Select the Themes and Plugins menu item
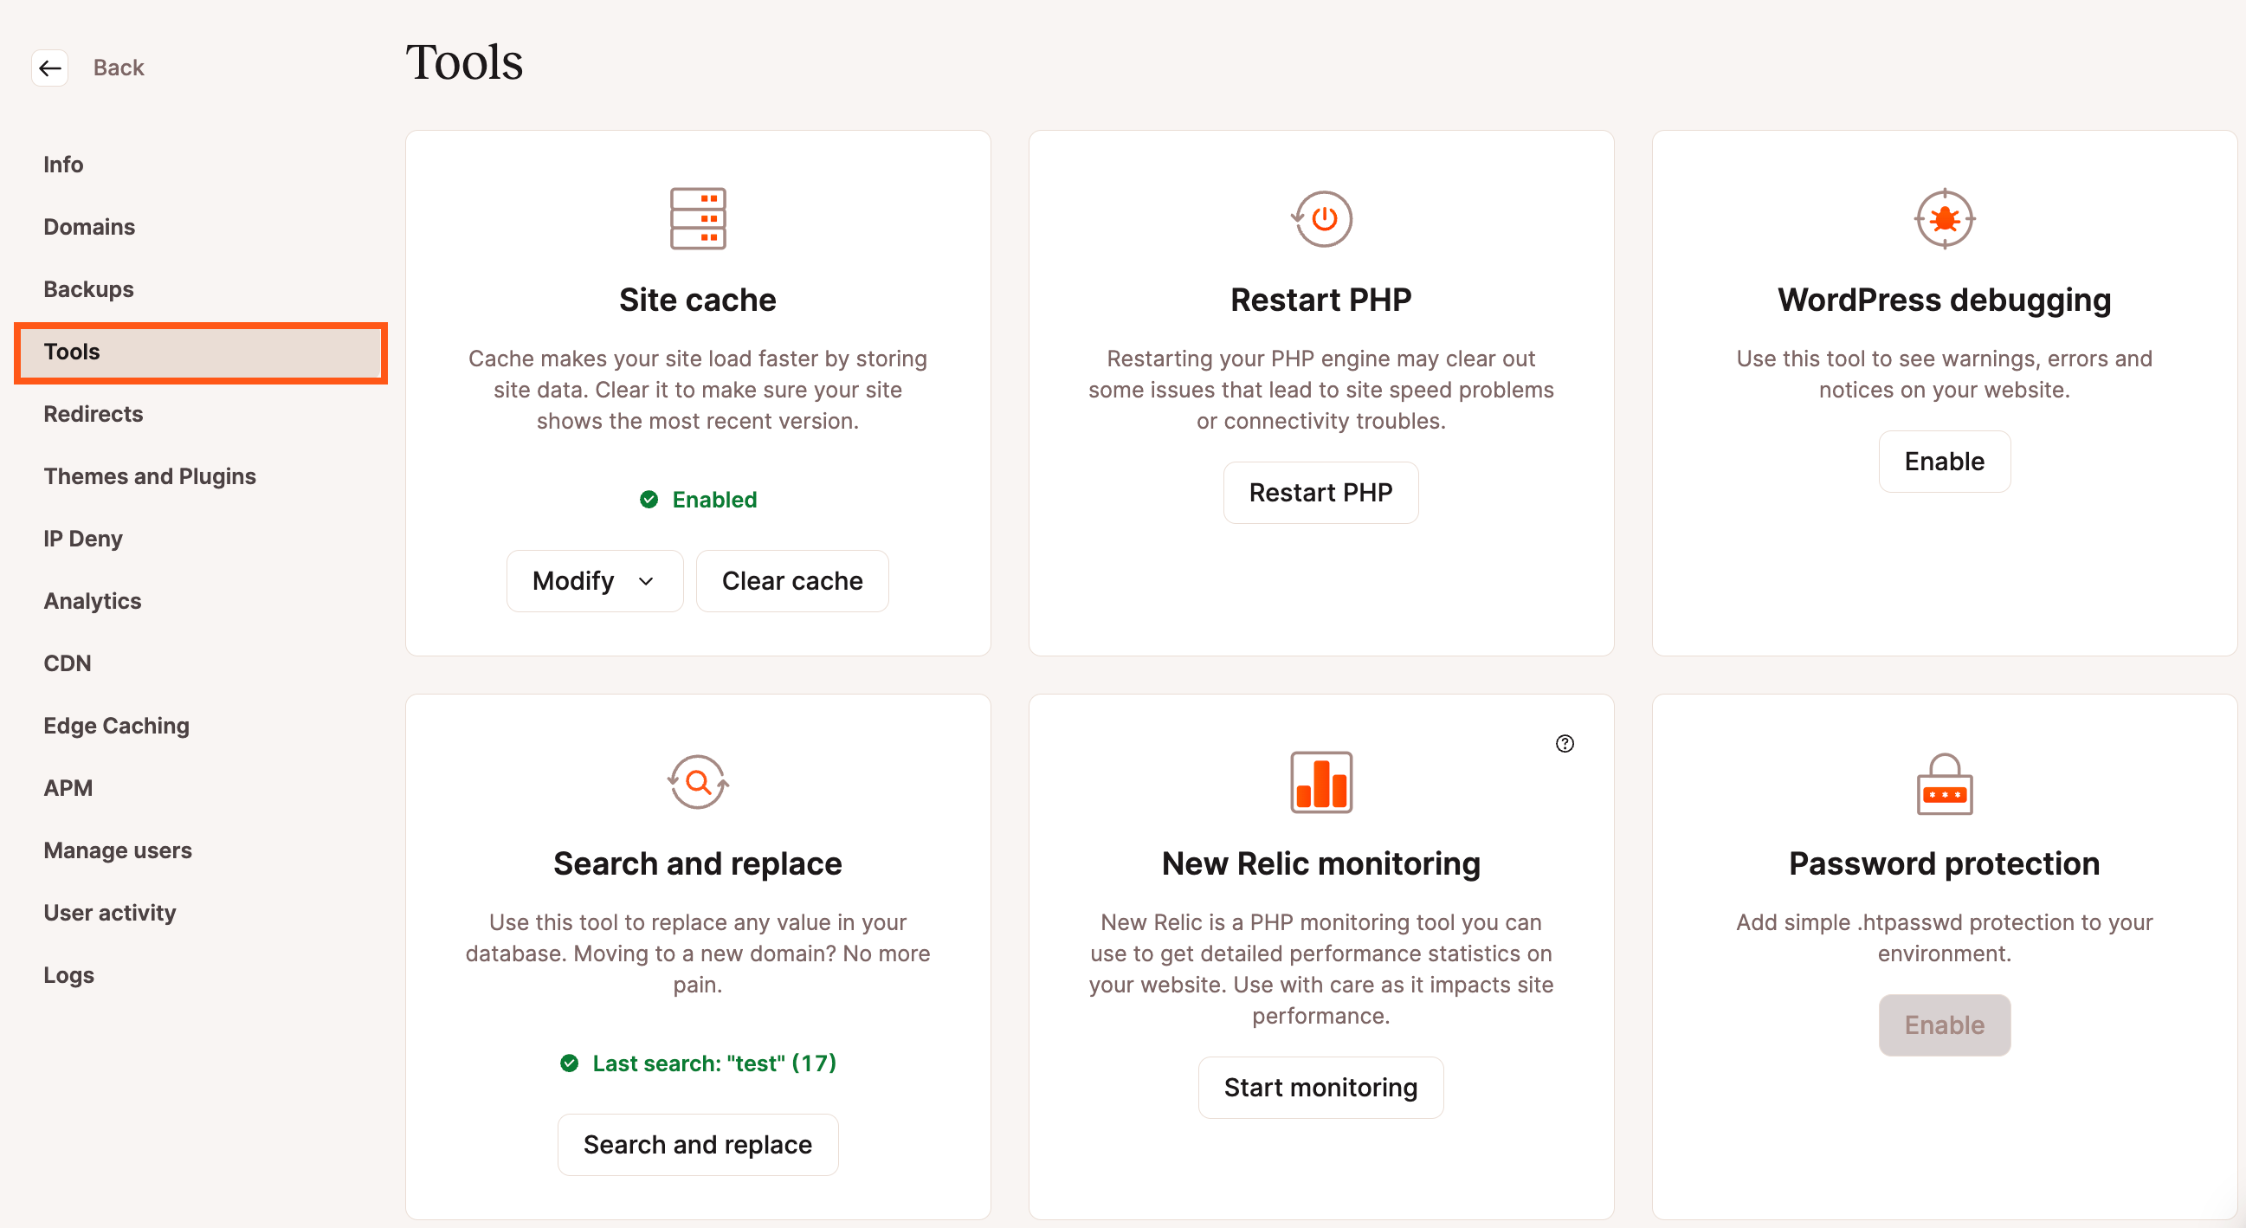 point(150,475)
